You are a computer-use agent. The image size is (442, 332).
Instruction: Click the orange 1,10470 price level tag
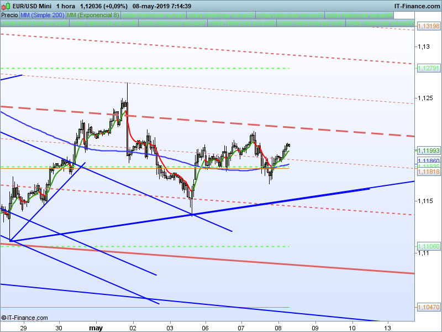(429, 307)
